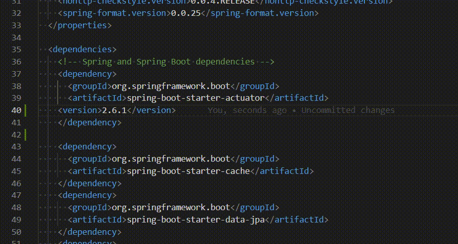
Task: Select line number 45 in the gutter
Action: (x=16, y=171)
